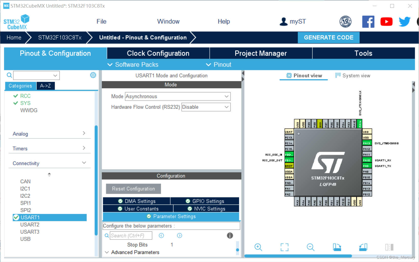Image resolution: width=419 pixels, height=262 pixels.
Task: Collapse the Connectivity category
Action: [x=84, y=163]
